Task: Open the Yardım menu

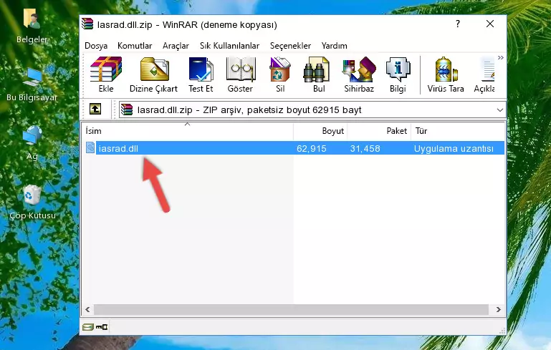Action: [334, 46]
